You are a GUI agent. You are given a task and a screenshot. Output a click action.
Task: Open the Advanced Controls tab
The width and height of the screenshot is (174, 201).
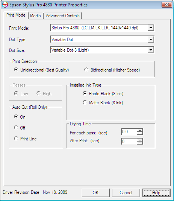point(62,16)
